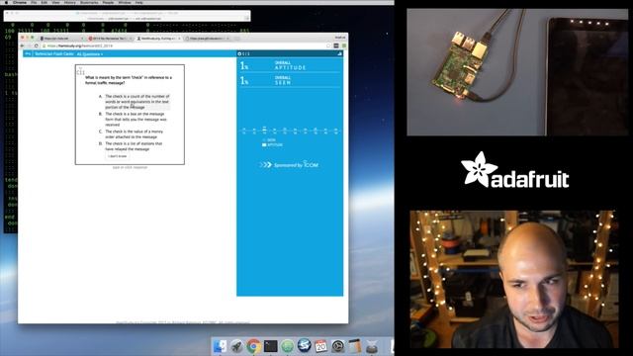The width and height of the screenshot is (633, 356).
Task: Reload the hamstudy page
Action: [37, 46]
